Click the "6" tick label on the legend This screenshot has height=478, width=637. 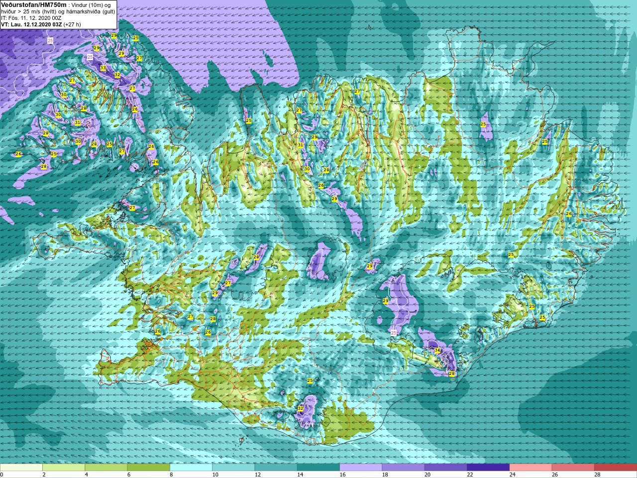128,475
